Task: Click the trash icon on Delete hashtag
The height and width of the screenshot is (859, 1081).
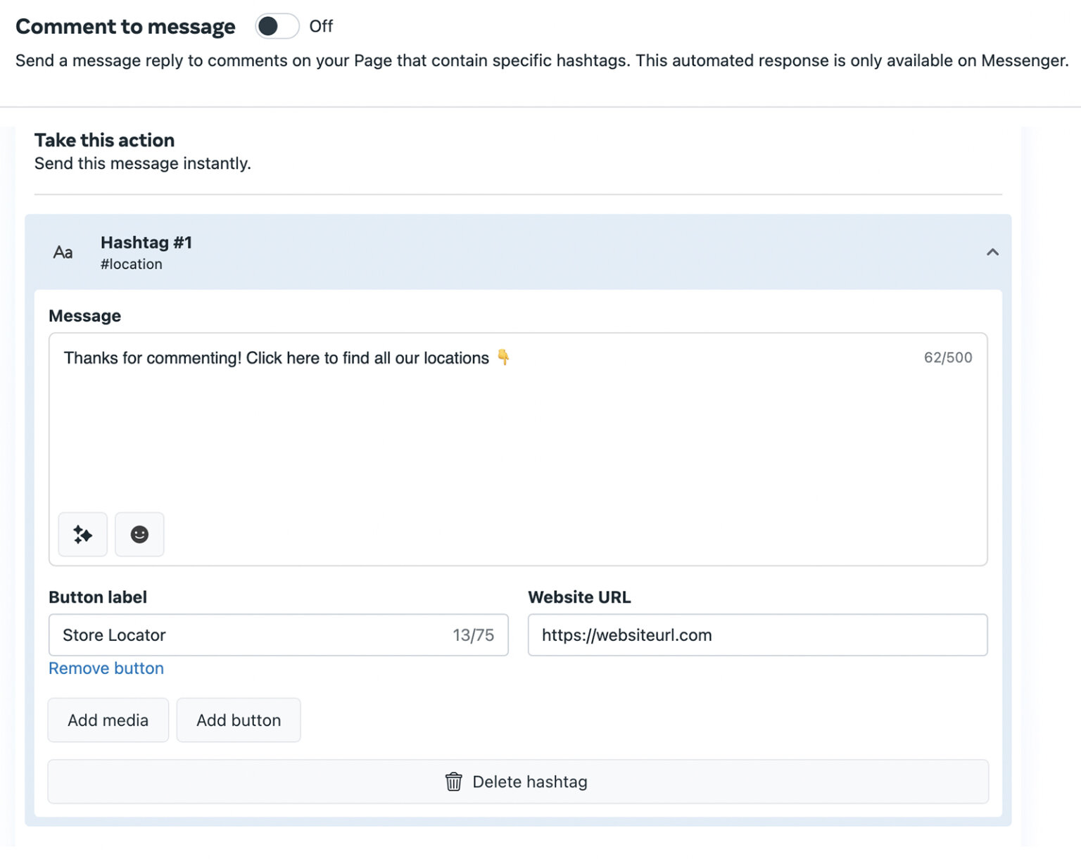Action: [454, 781]
